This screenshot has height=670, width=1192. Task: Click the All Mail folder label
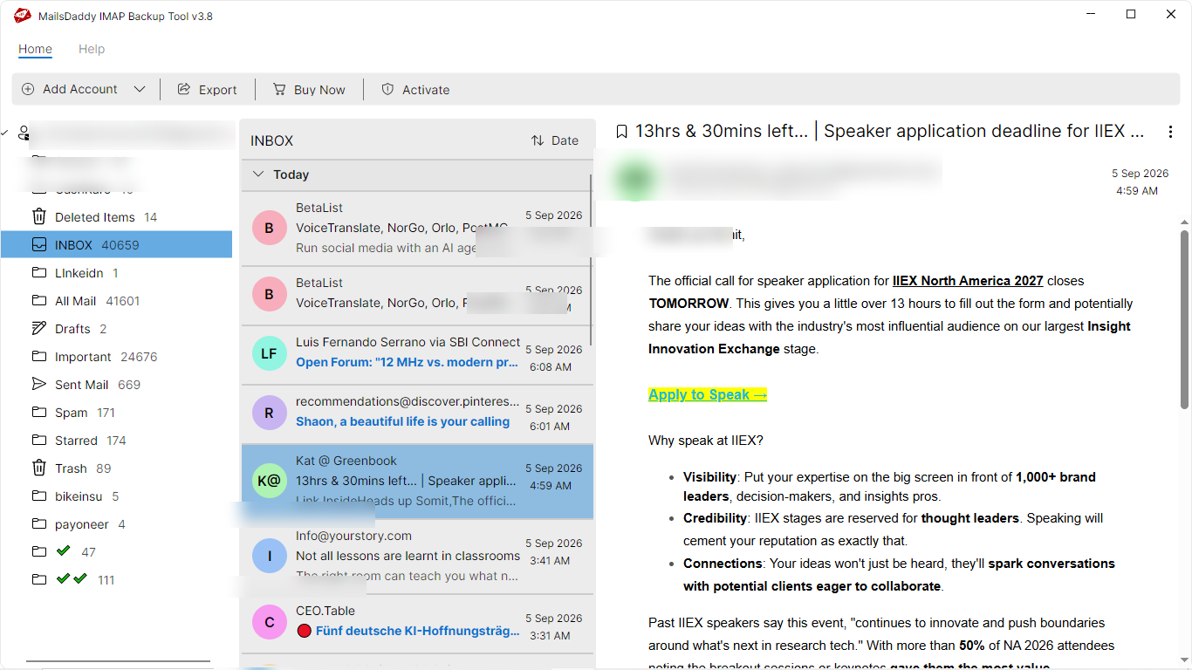pyautogui.click(x=76, y=301)
